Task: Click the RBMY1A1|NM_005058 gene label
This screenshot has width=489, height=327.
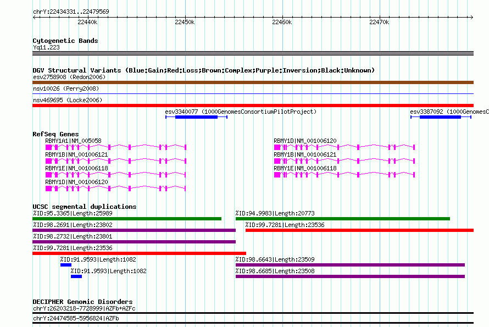Action: point(73,141)
